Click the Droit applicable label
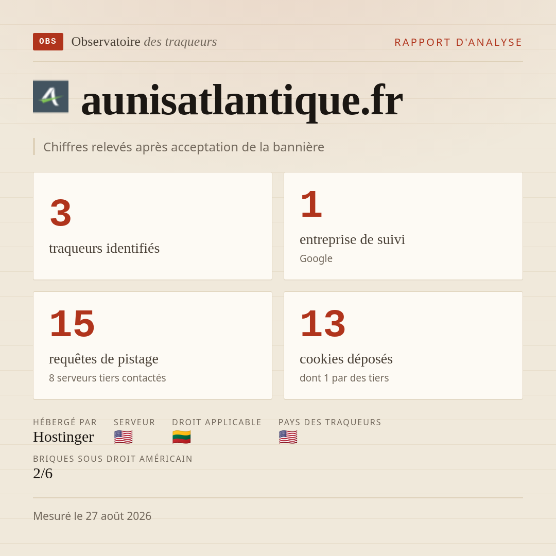This screenshot has height=556, width=556. click(217, 422)
